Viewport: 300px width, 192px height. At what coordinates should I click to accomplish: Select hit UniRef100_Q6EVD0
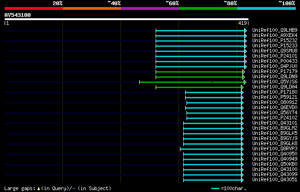coord(275,108)
